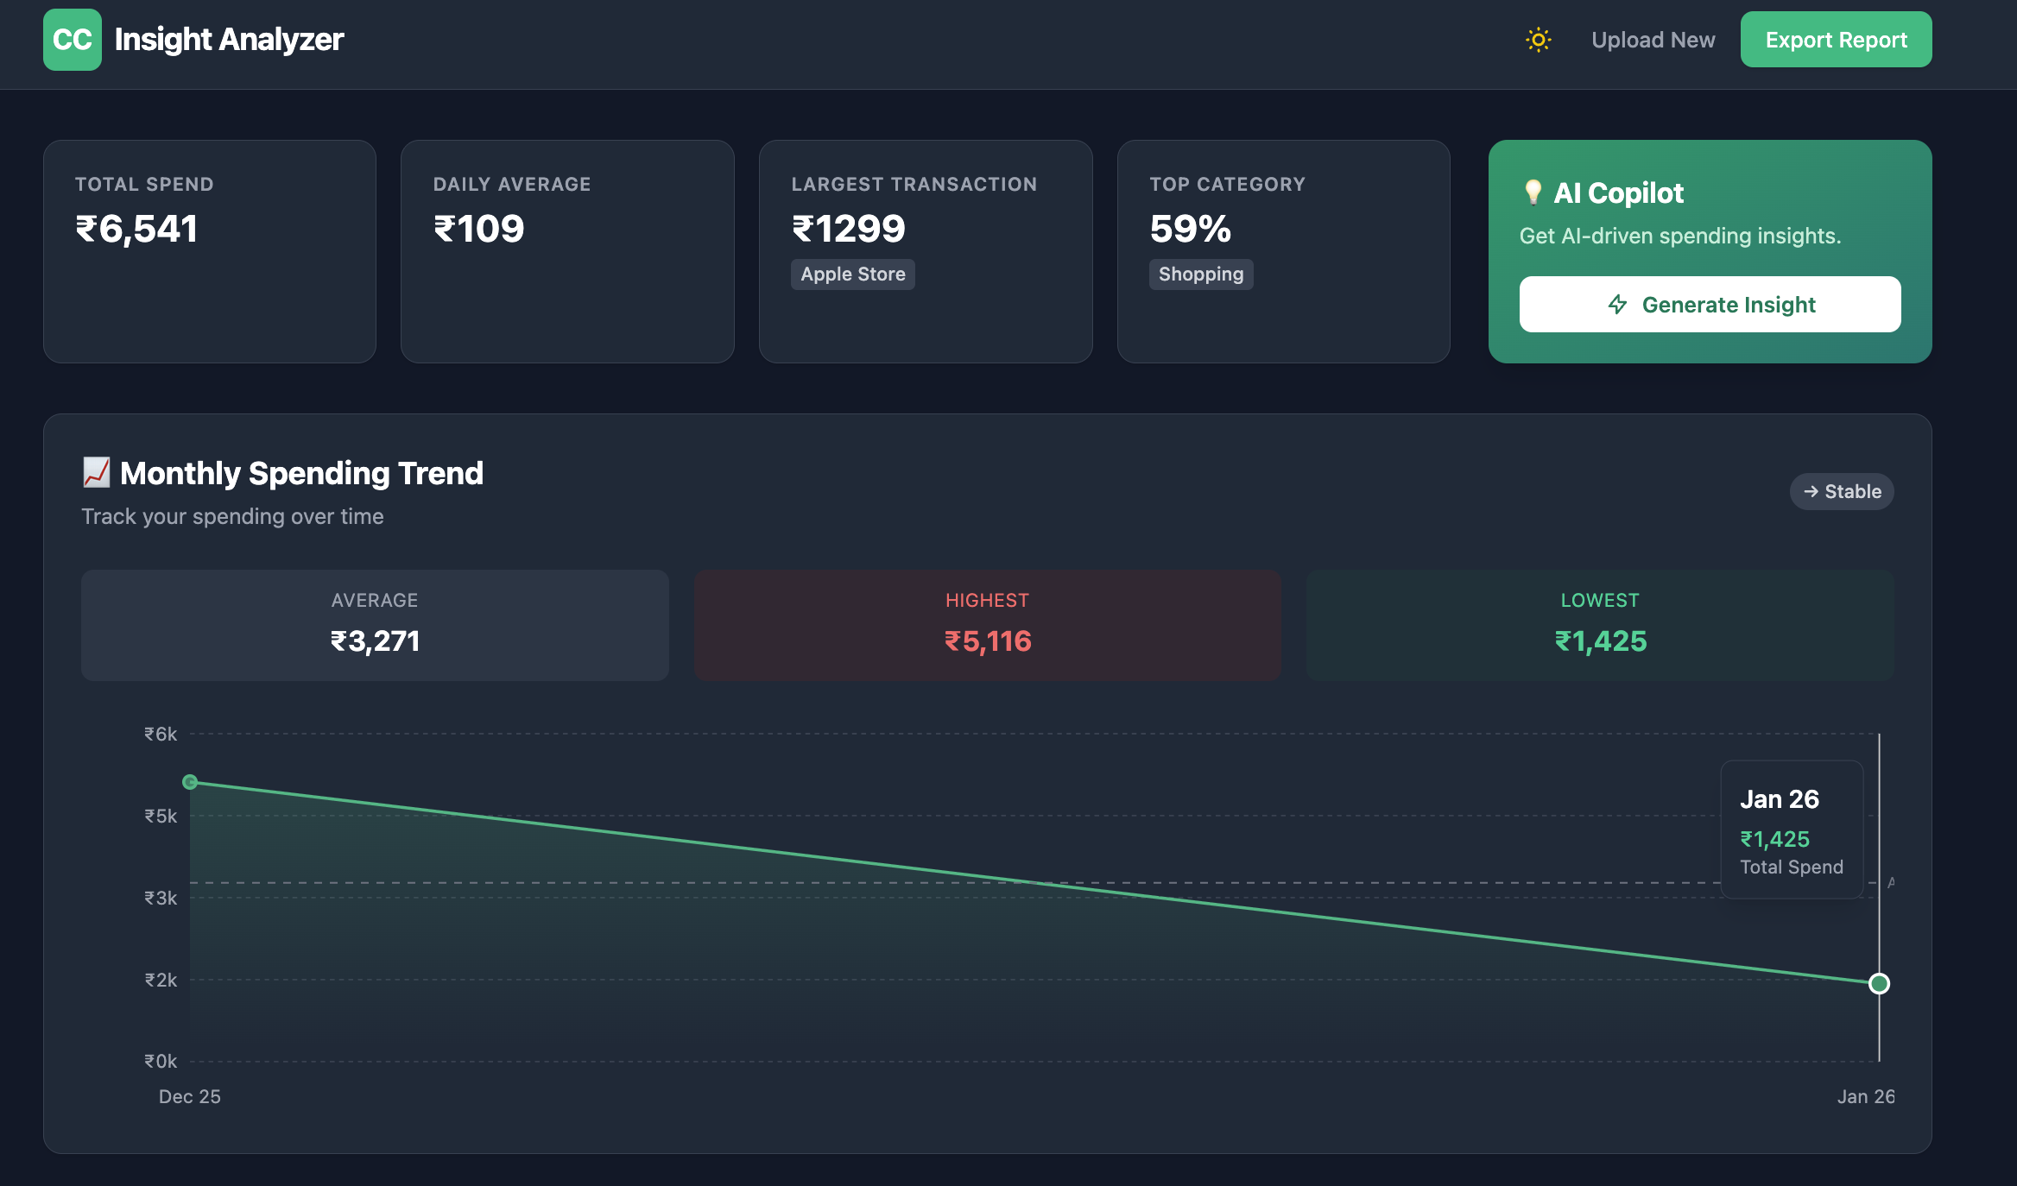Open Upload New
This screenshot has height=1186, width=2017.
click(x=1653, y=40)
